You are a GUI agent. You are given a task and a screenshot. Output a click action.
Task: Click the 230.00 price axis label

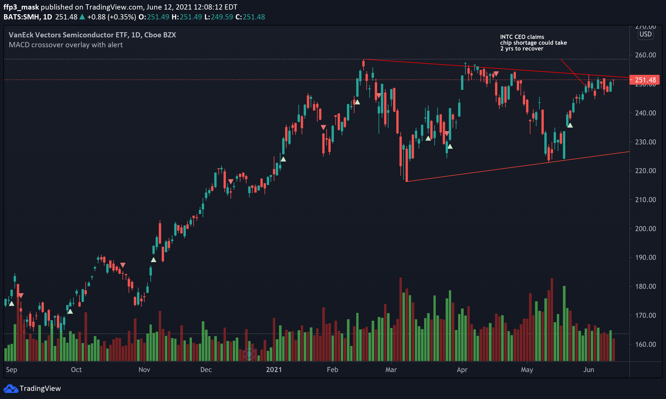[645, 142]
